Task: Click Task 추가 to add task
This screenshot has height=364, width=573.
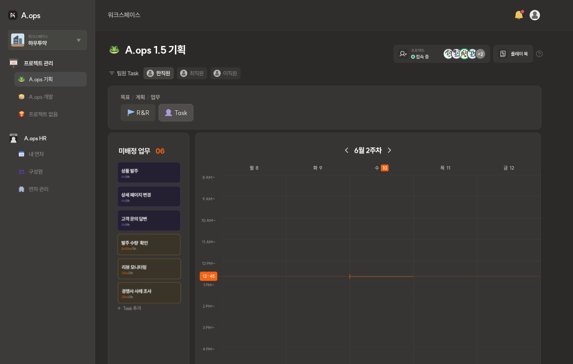Action: coord(129,309)
